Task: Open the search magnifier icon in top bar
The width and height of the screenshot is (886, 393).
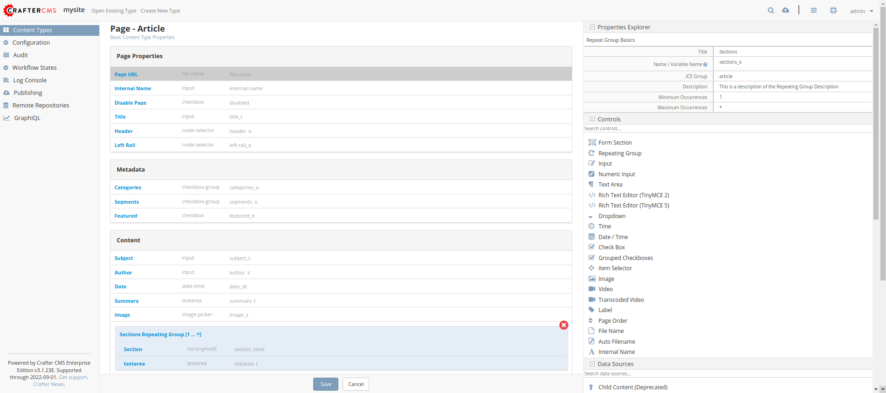Action: coord(771,10)
